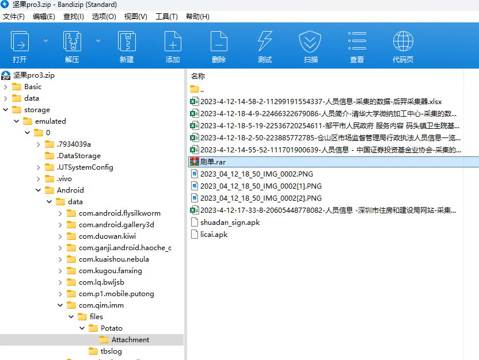Select the 后羿采集器.xlsx file
Image resolution: width=479 pixels, height=360 pixels.
[316, 102]
